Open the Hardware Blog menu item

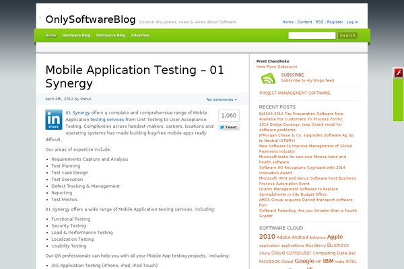[x=76, y=35]
